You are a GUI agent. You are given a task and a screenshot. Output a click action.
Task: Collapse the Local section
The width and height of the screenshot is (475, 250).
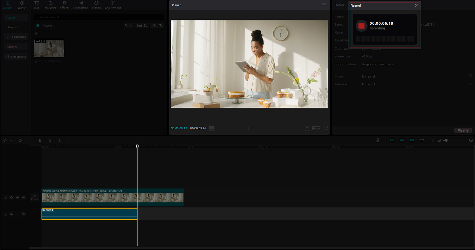pyautogui.click(x=16, y=18)
